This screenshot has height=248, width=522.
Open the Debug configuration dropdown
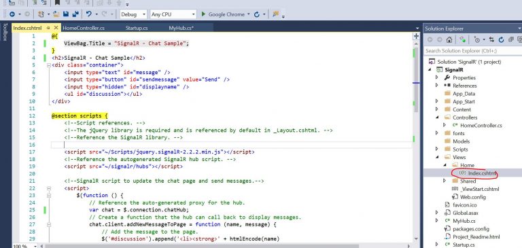coord(133,14)
